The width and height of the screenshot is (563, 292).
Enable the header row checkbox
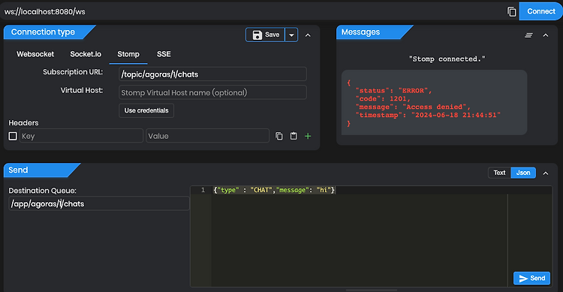click(13, 136)
